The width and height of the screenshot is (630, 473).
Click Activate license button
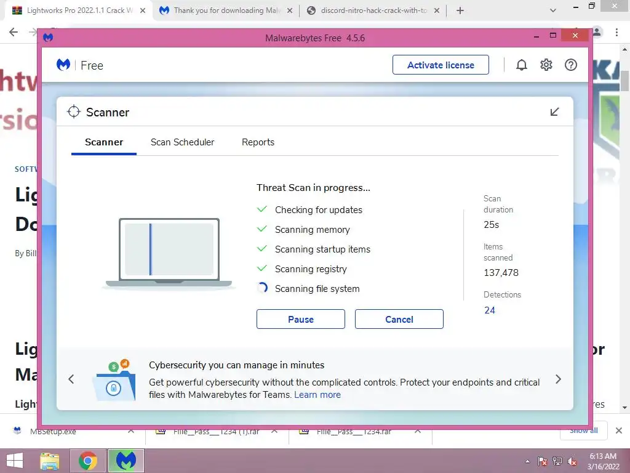(x=441, y=65)
